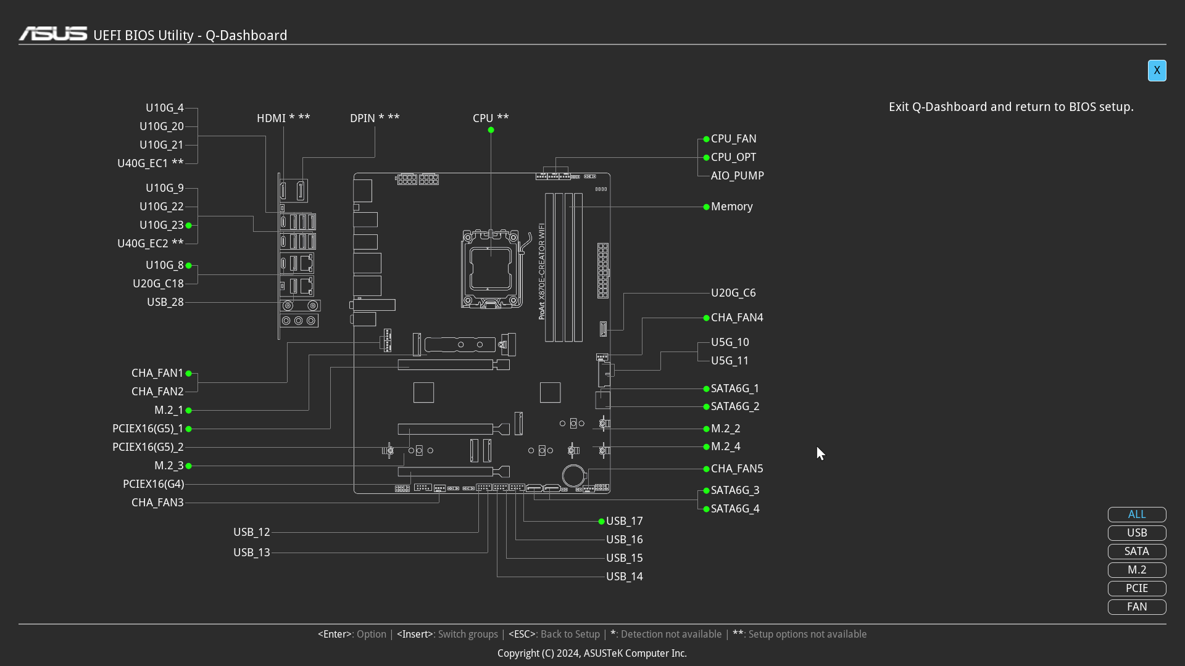Screen dimensions: 1185x666
Task: Switch to the USB filter group
Action: [x=1136, y=533]
